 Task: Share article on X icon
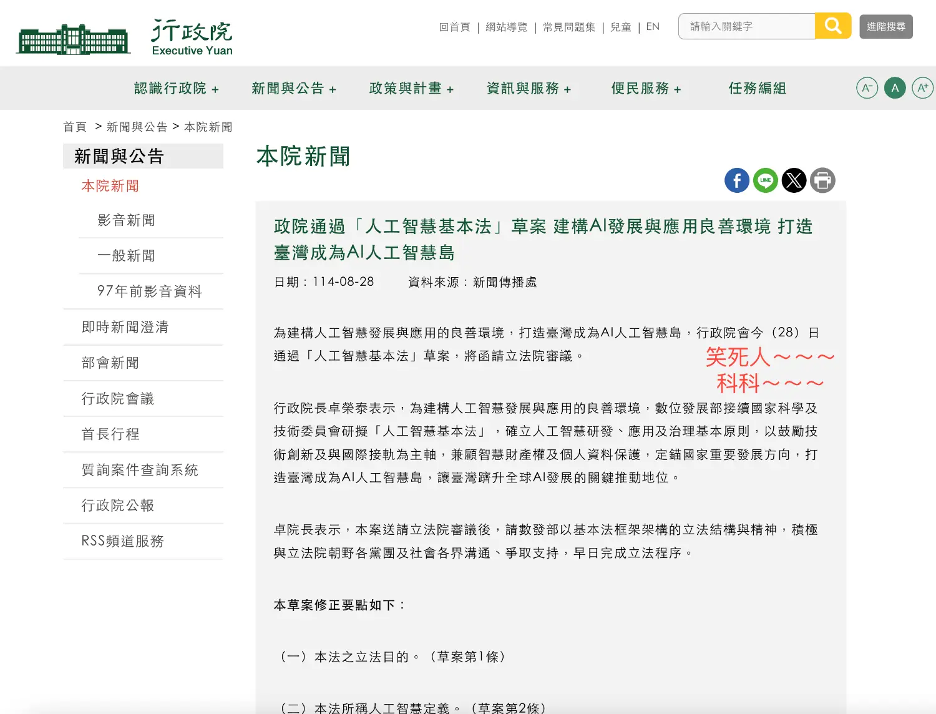pos(794,181)
